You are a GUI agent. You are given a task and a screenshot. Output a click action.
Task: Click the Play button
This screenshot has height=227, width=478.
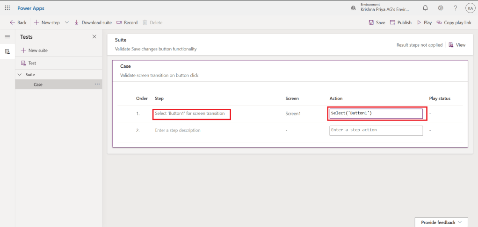pos(424,22)
